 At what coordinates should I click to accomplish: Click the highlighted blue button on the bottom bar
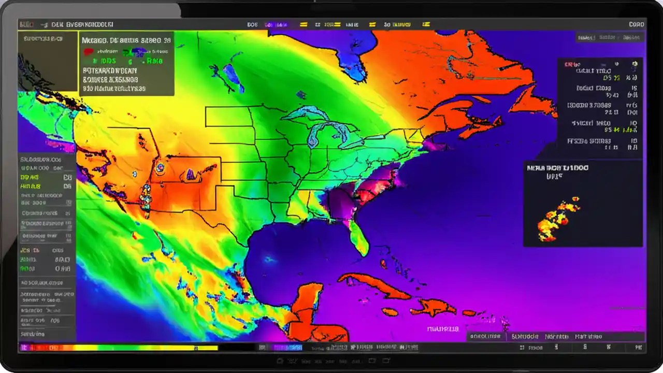[288, 348]
